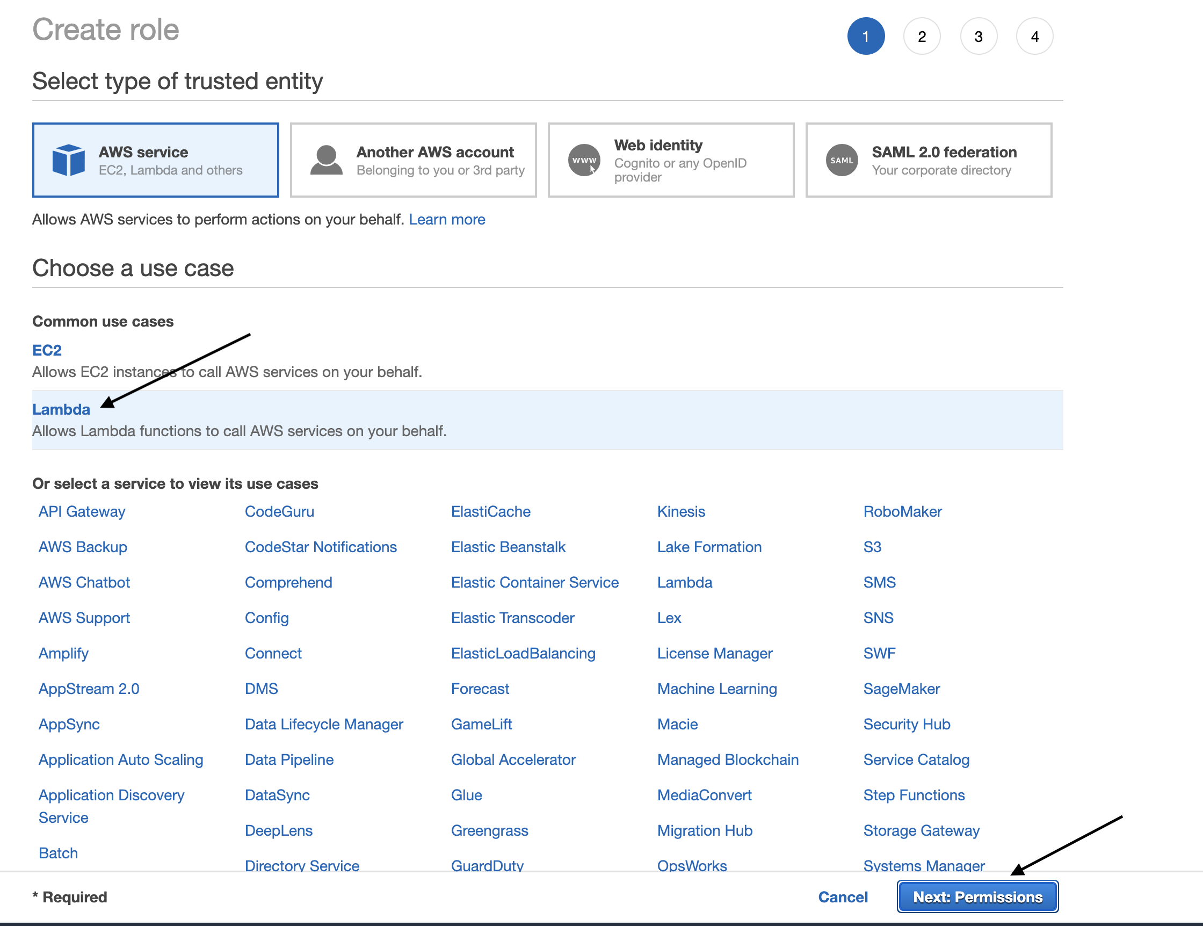Image resolution: width=1203 pixels, height=926 pixels.
Task: Open AWS Backup service link
Action: pos(83,547)
